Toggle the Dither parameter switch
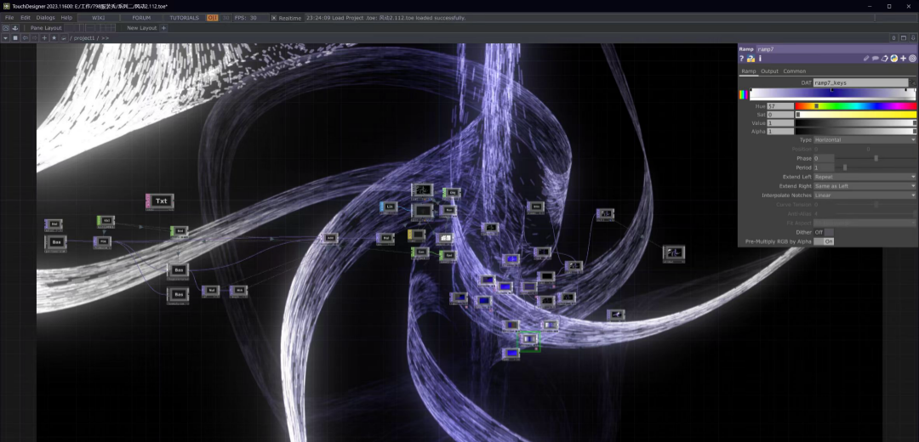 coord(829,232)
